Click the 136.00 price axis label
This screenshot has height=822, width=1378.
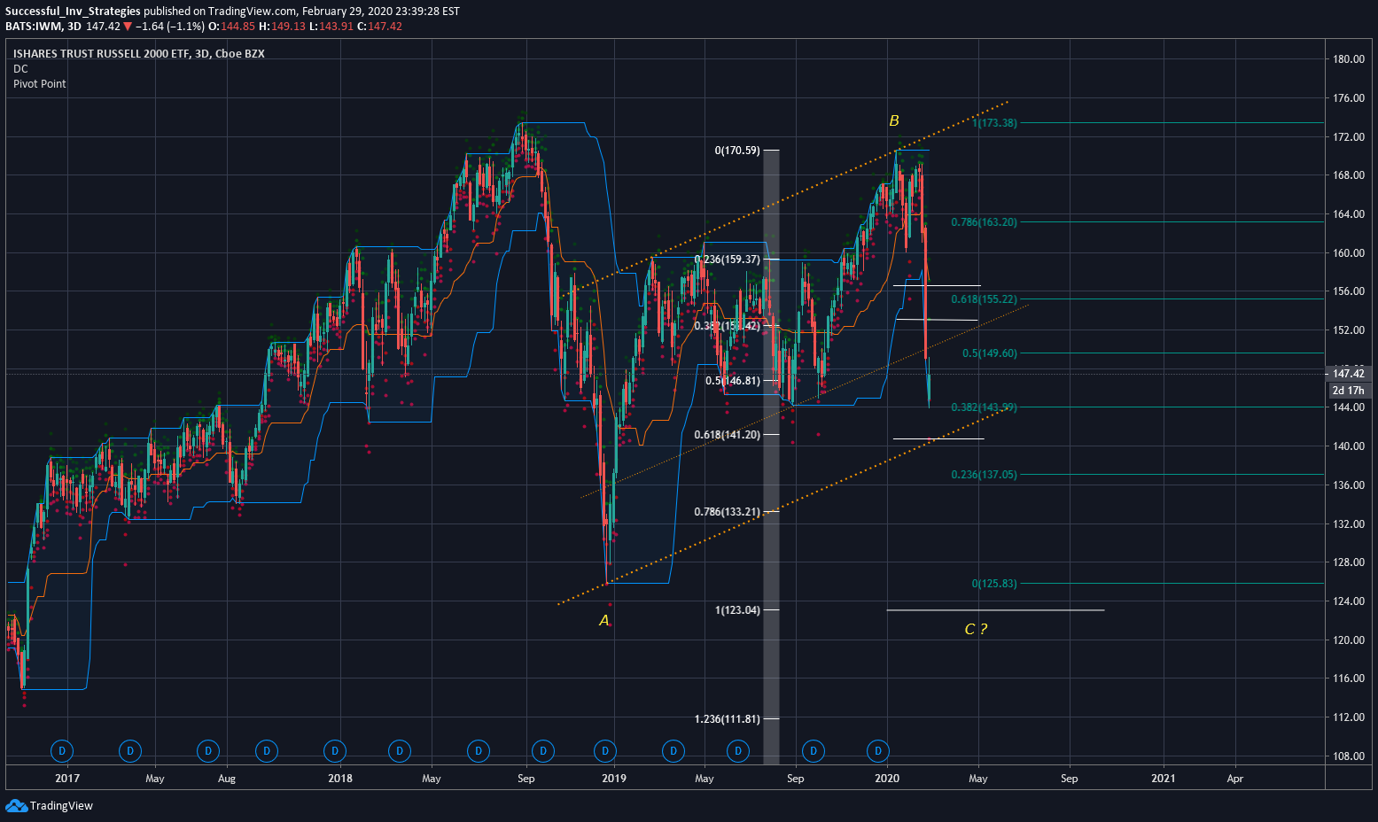[1349, 485]
